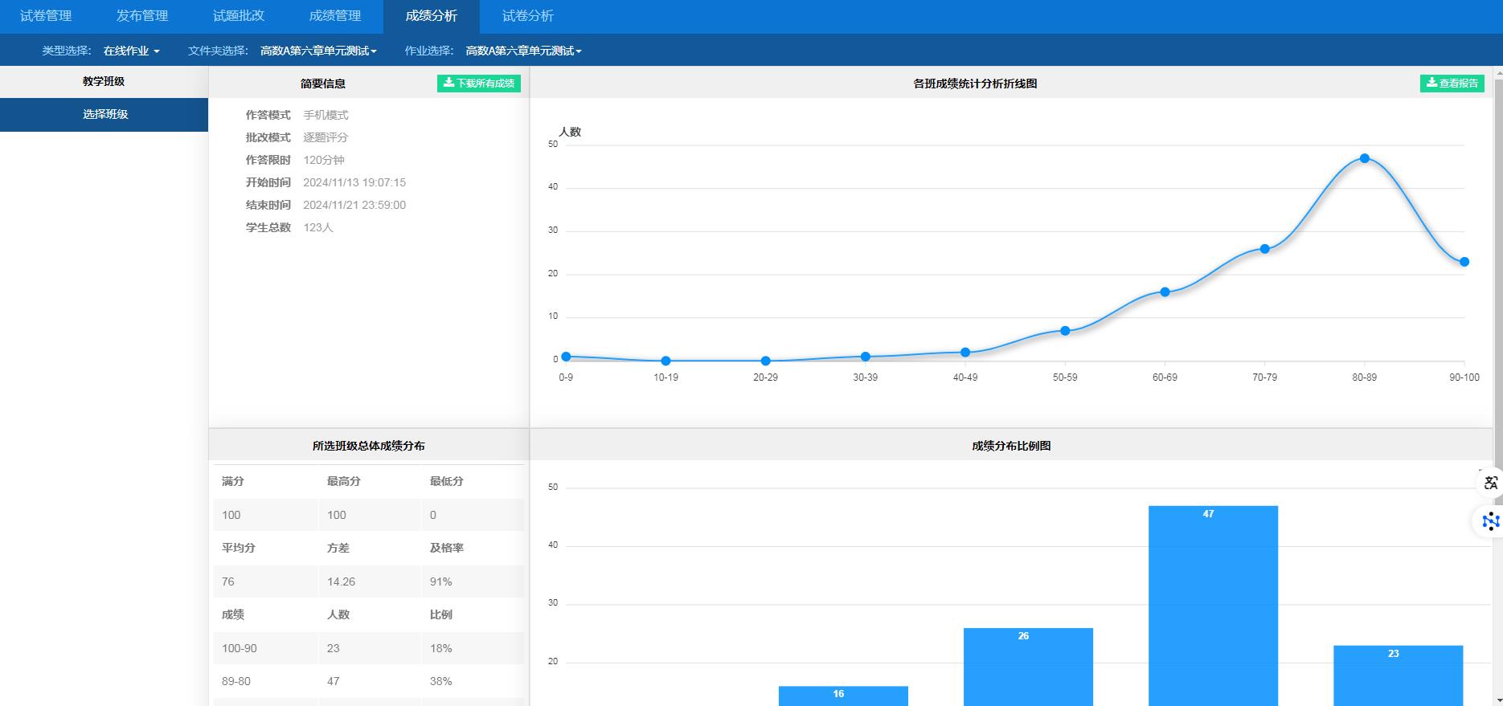Image resolution: width=1503 pixels, height=706 pixels.
Task: Click the 18% ratio cell
Action: click(473, 648)
